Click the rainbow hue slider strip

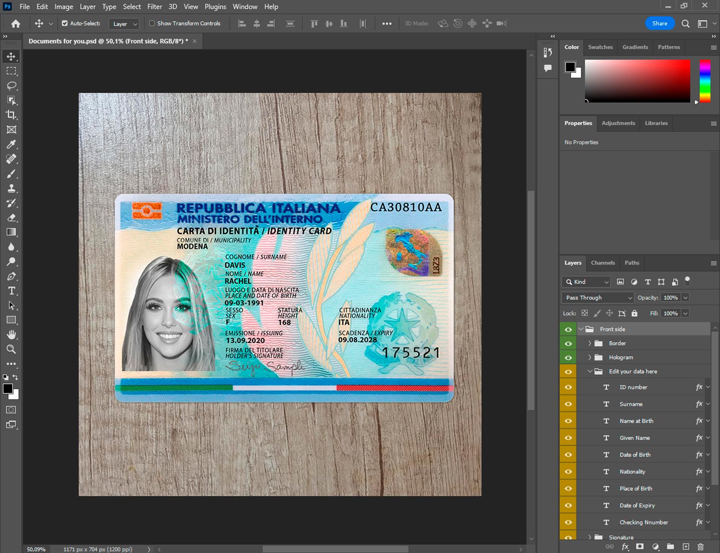point(705,81)
